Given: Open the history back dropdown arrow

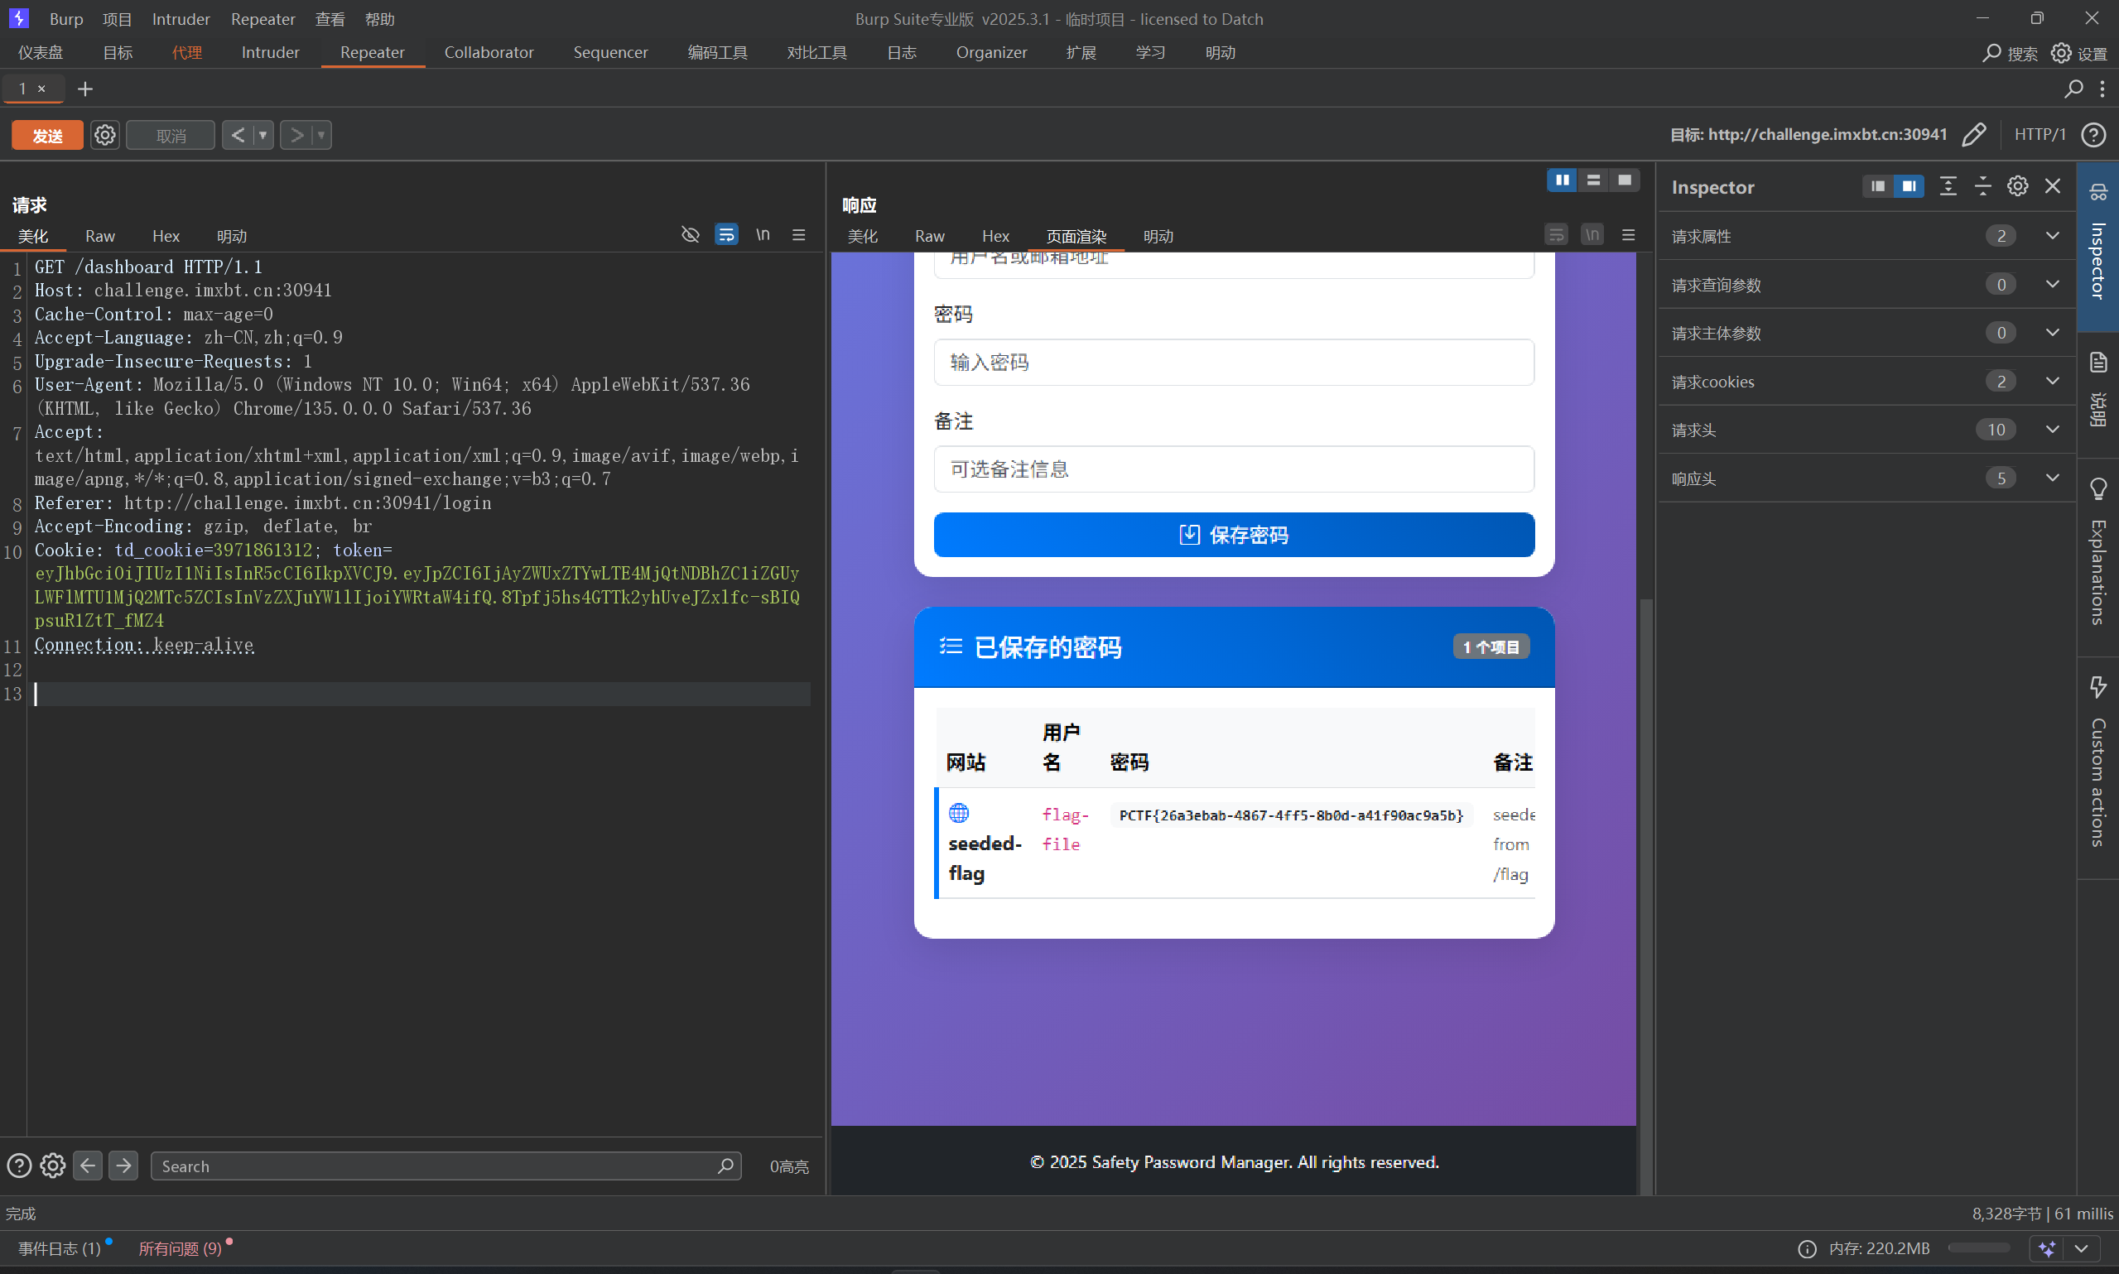Looking at the screenshot, I should 262,135.
